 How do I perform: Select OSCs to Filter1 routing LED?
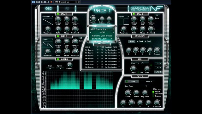(x=153, y=92)
